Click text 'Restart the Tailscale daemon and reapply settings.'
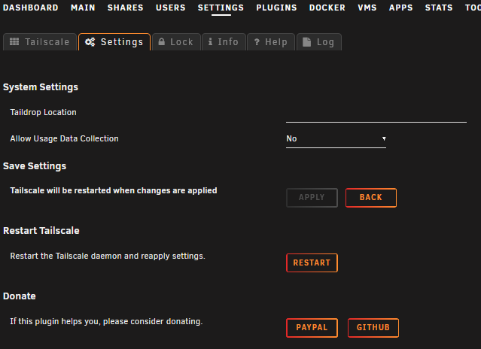This screenshot has width=481, height=349. (x=108, y=256)
